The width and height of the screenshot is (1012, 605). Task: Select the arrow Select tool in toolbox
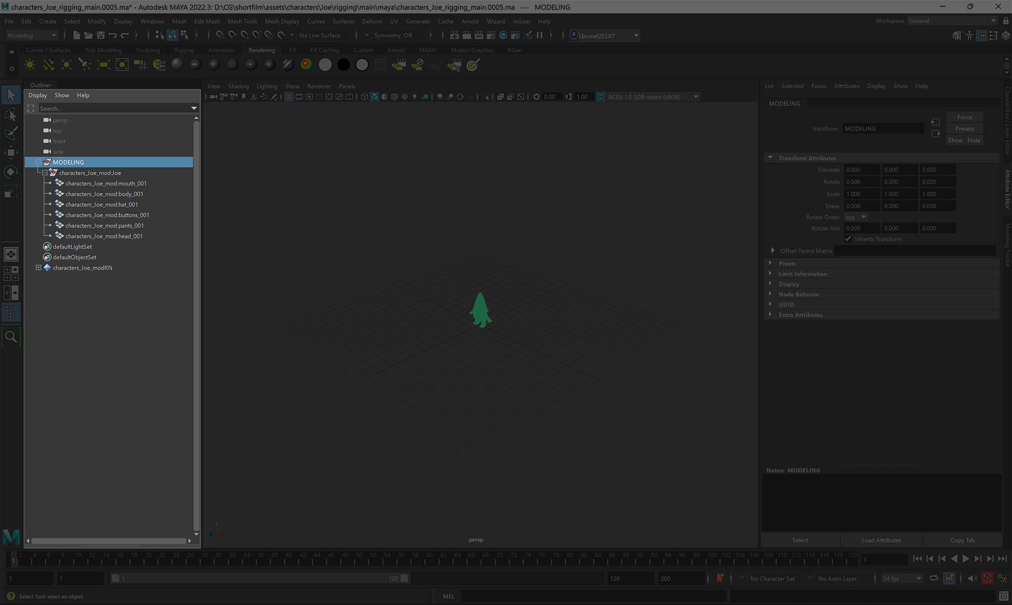11,95
